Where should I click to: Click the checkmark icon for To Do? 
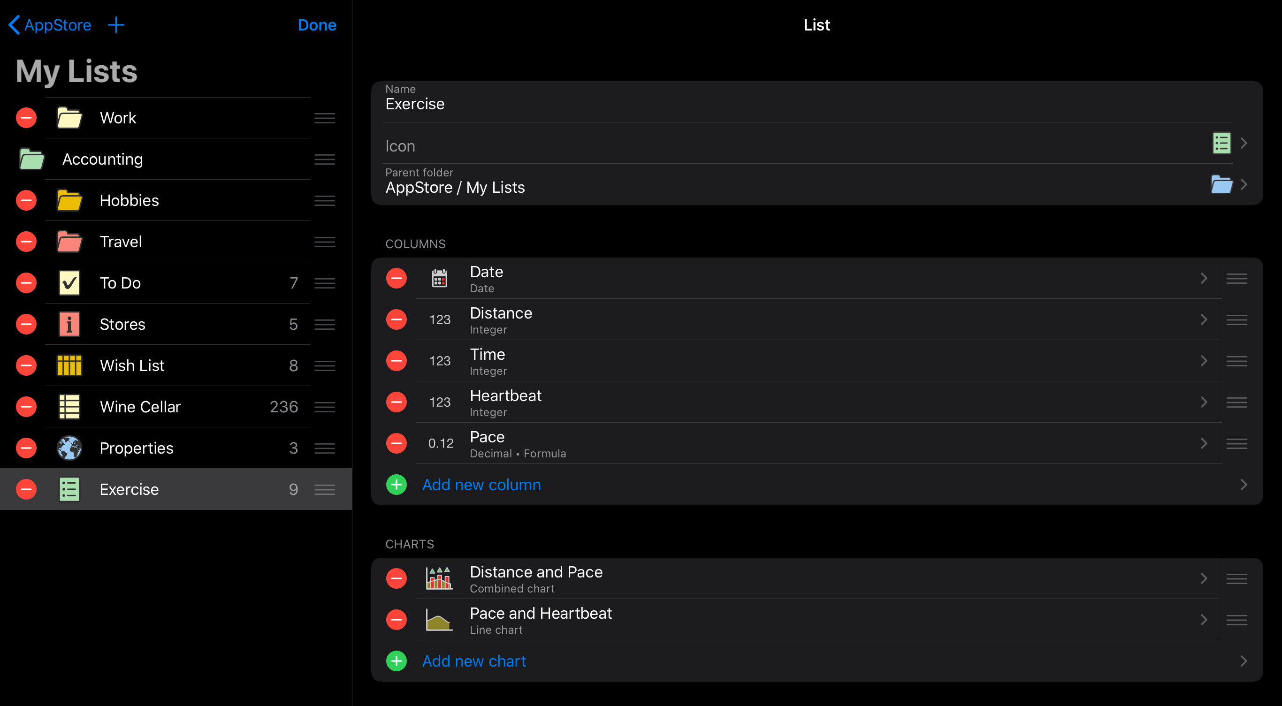pyautogui.click(x=69, y=282)
